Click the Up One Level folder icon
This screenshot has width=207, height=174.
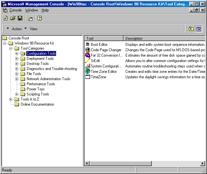pos(191,29)
